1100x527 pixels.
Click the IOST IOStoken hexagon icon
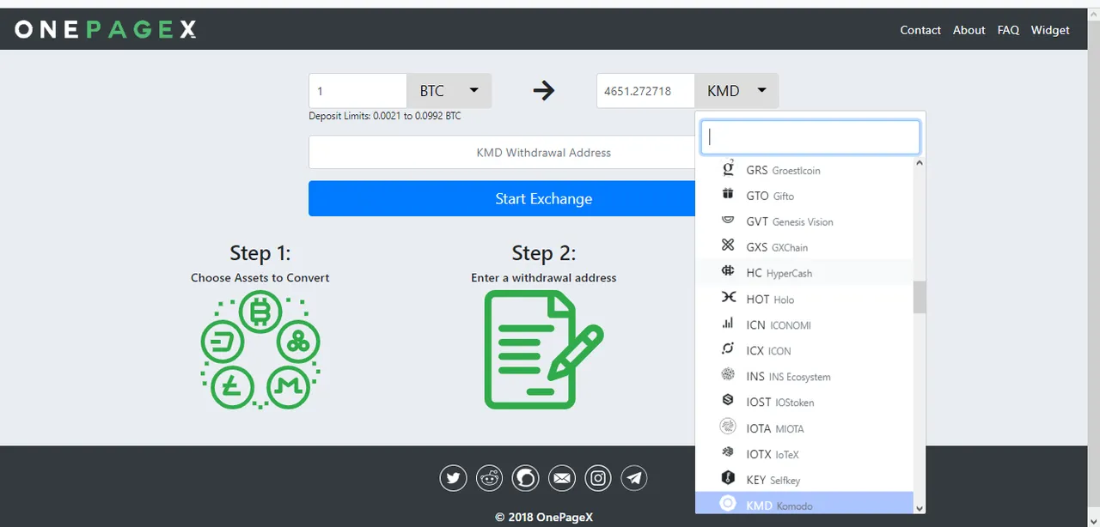coord(728,401)
